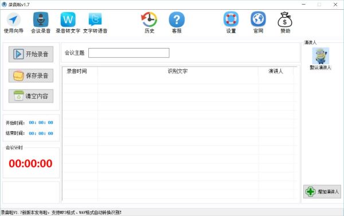Open 设置 settings lifebuoy icon
This screenshot has height=216, width=344.
click(x=231, y=23)
